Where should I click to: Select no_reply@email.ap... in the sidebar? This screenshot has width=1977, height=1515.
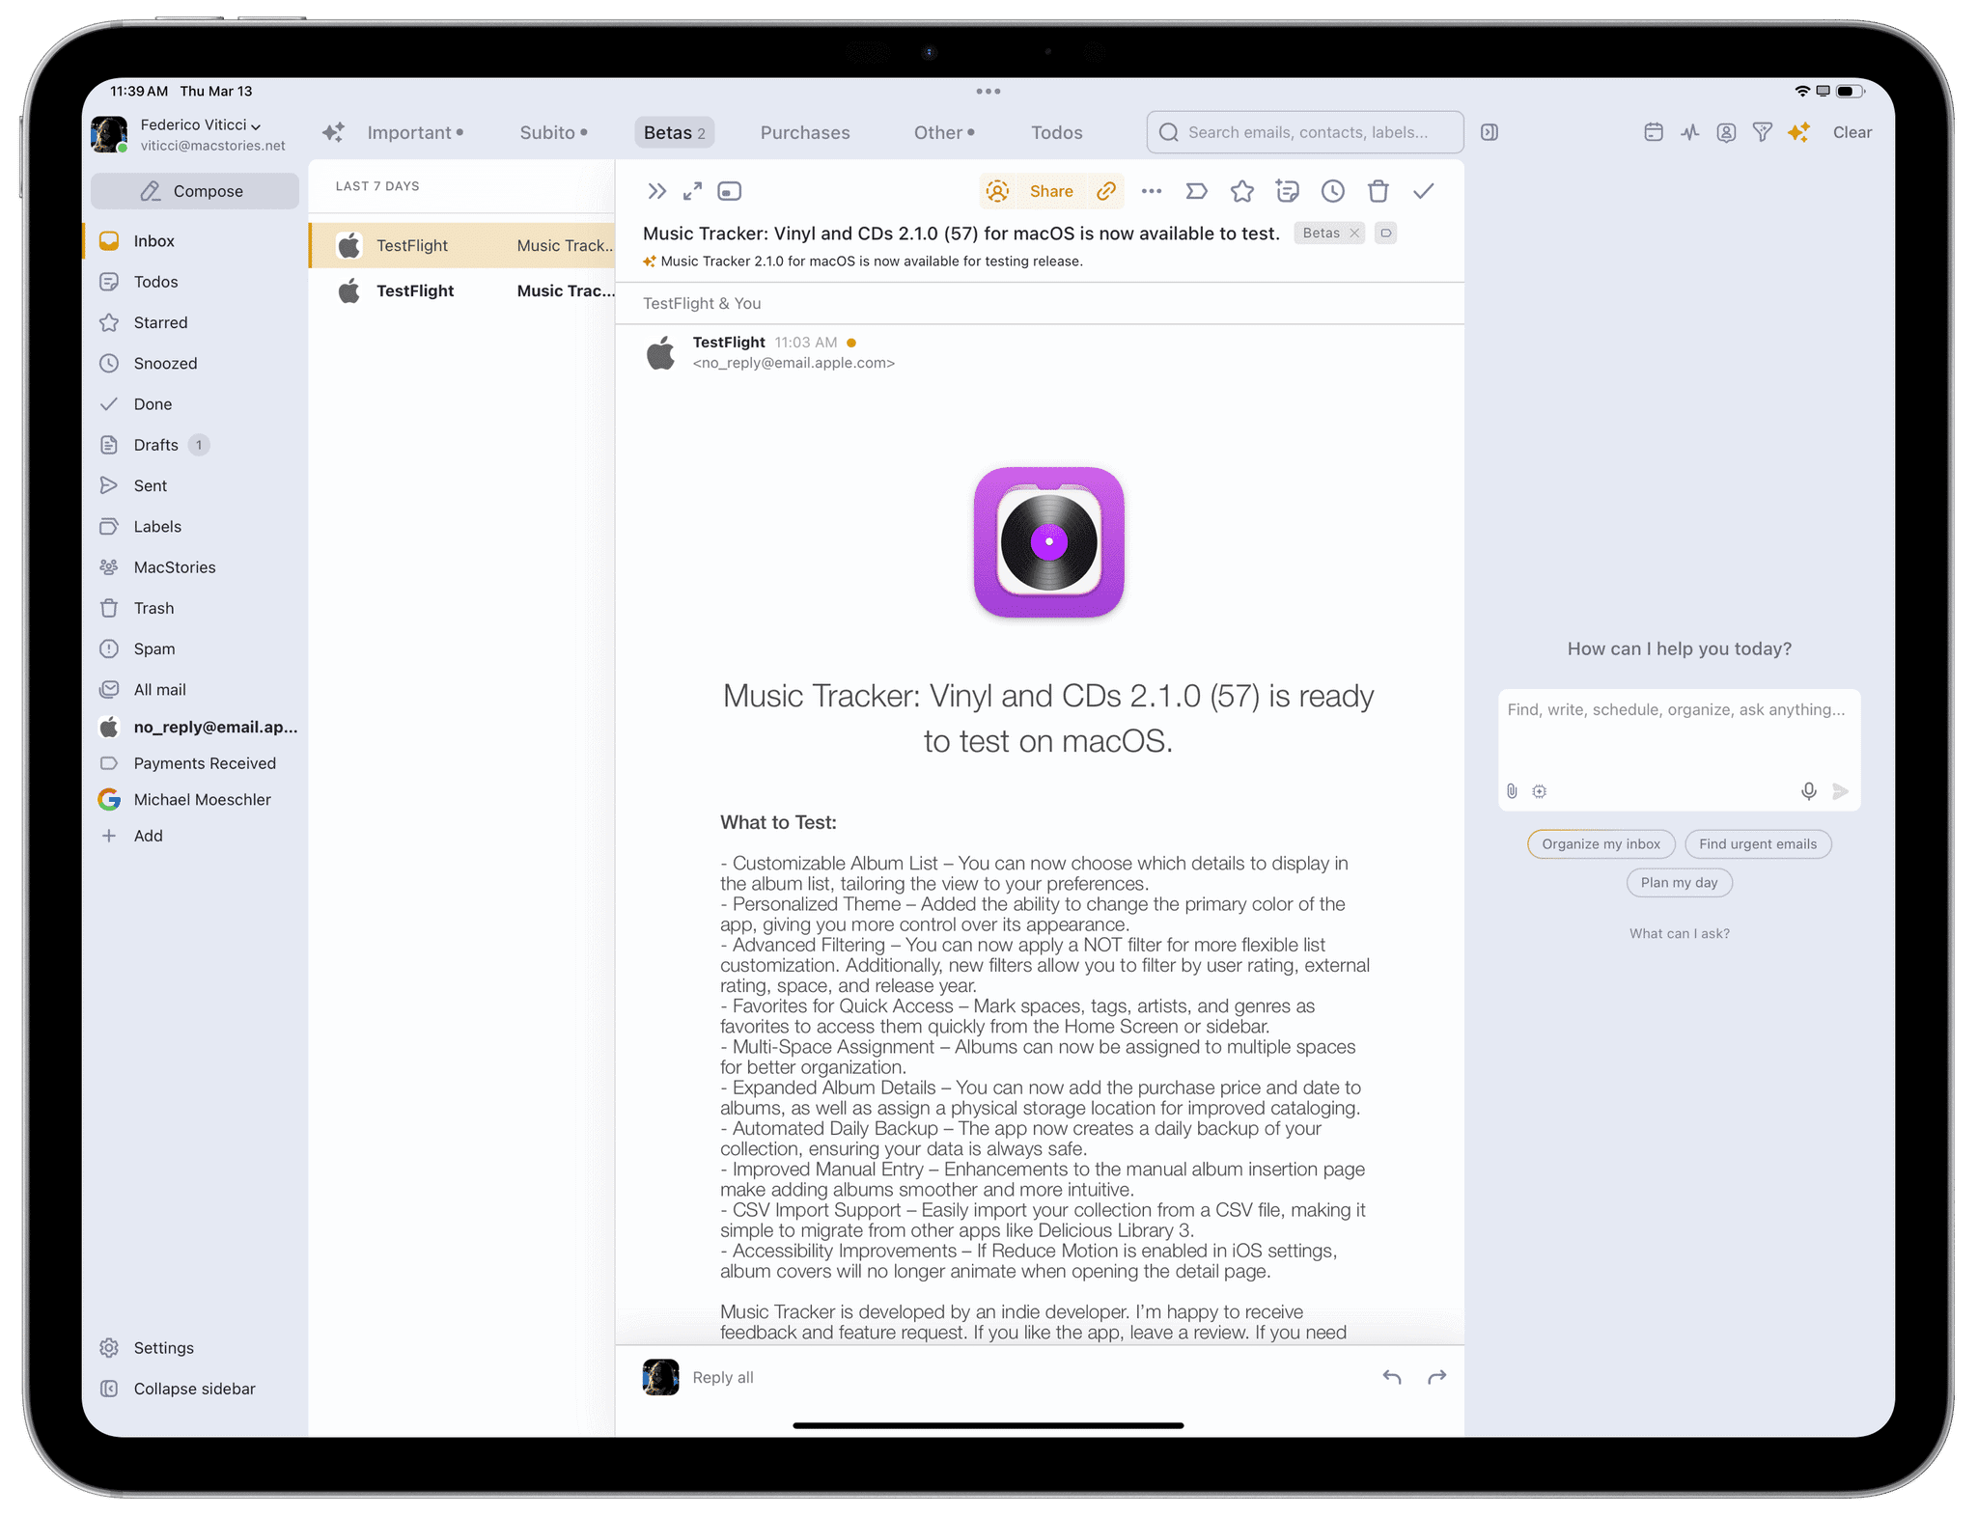pos(195,728)
